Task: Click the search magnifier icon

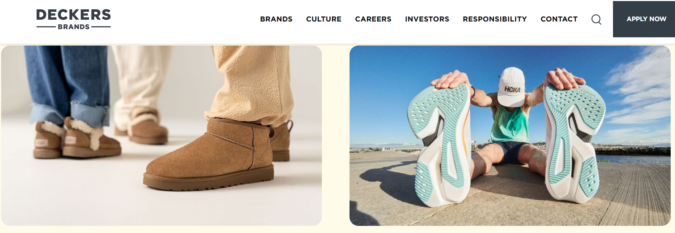Action: point(596,19)
